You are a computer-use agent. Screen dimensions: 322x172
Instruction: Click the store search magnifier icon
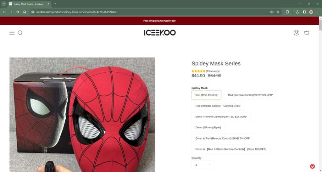20,33
